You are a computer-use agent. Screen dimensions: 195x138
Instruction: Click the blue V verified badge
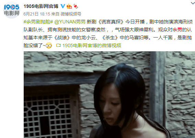click(63, 6)
